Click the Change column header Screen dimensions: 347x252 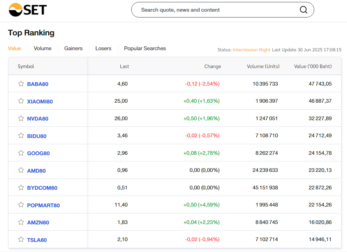click(213, 66)
